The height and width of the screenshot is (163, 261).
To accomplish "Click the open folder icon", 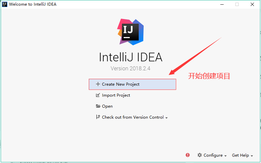I will click(98, 106).
